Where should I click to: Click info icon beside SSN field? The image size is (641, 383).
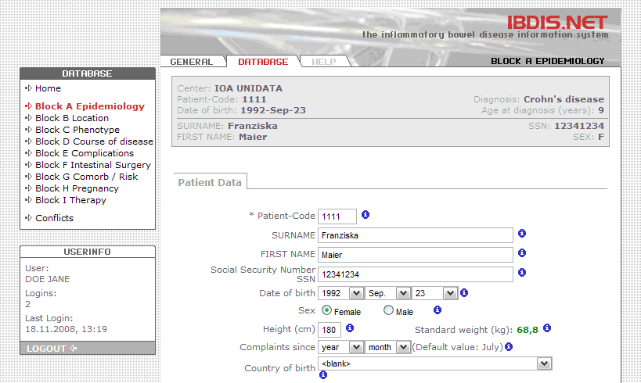[x=522, y=272]
